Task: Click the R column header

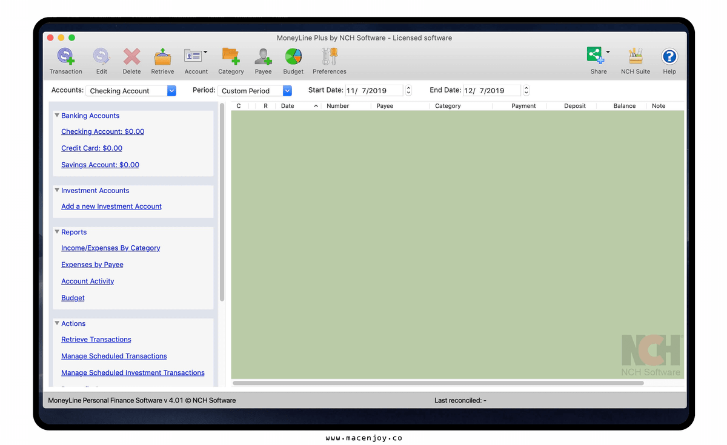Action: click(x=266, y=106)
